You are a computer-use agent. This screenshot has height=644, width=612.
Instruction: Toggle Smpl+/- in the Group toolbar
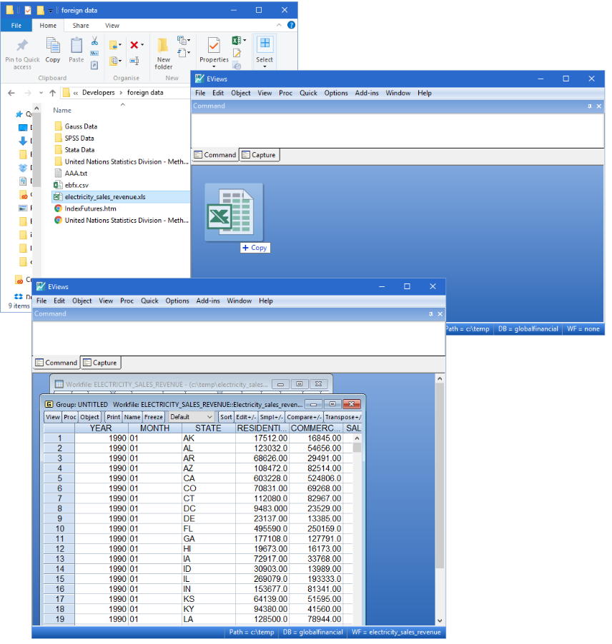(271, 417)
